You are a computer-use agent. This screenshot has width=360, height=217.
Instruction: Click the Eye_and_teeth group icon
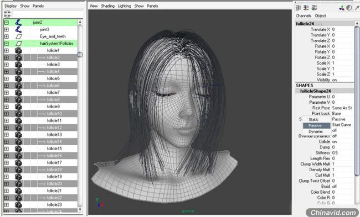(19, 36)
